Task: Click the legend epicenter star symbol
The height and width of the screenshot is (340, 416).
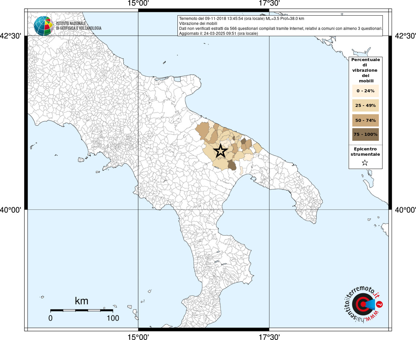Action: point(365,163)
